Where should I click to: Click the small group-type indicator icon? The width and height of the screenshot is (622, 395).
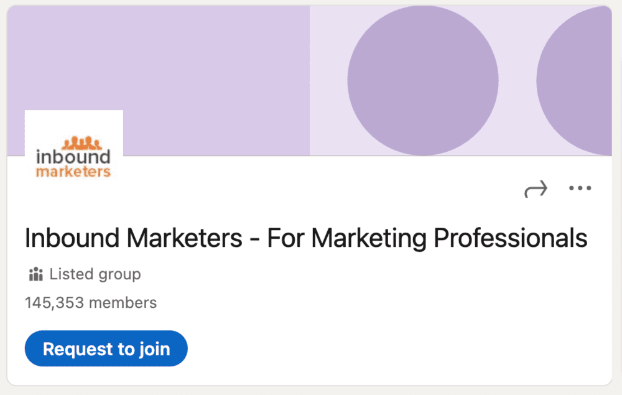pyautogui.click(x=35, y=274)
